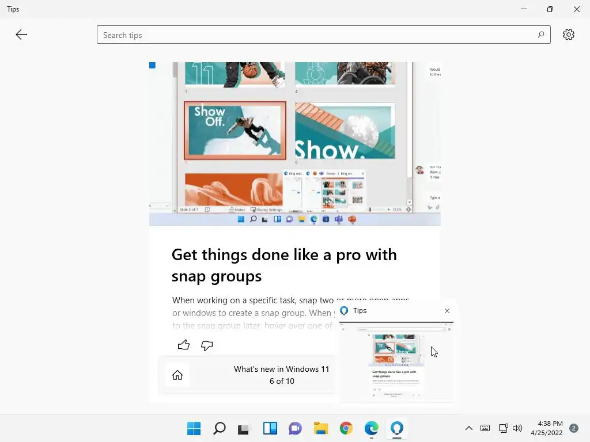Show hidden system tray icons
The width and height of the screenshot is (590, 442).
[x=469, y=428]
